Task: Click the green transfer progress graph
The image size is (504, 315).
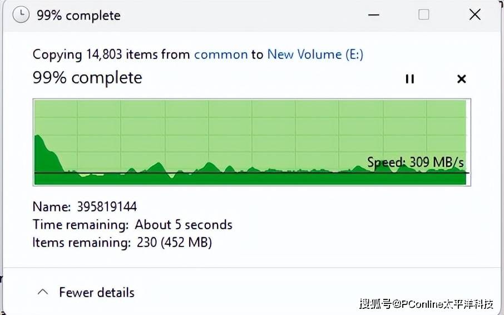Action: tap(251, 142)
